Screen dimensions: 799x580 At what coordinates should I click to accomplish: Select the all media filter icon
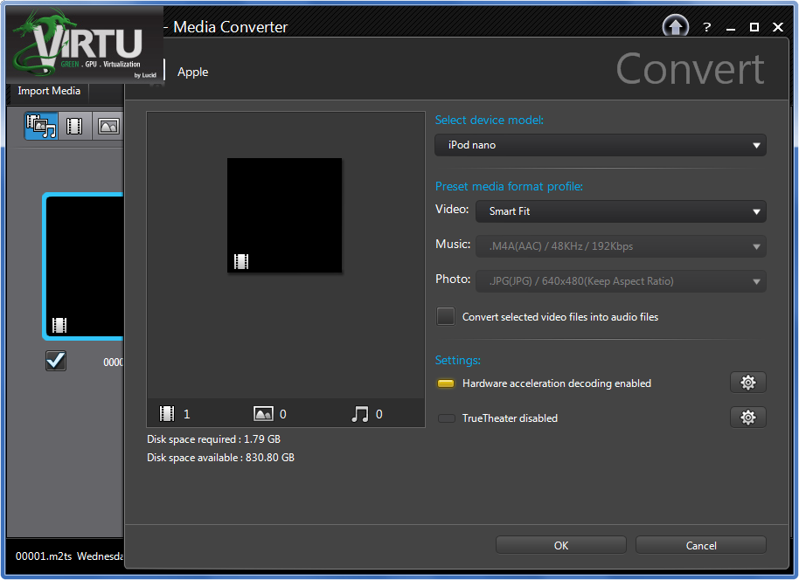41,126
